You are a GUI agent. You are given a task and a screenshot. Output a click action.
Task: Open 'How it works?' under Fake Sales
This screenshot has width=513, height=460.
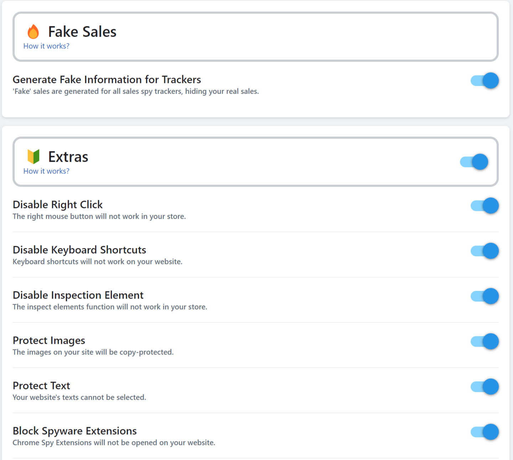(46, 46)
